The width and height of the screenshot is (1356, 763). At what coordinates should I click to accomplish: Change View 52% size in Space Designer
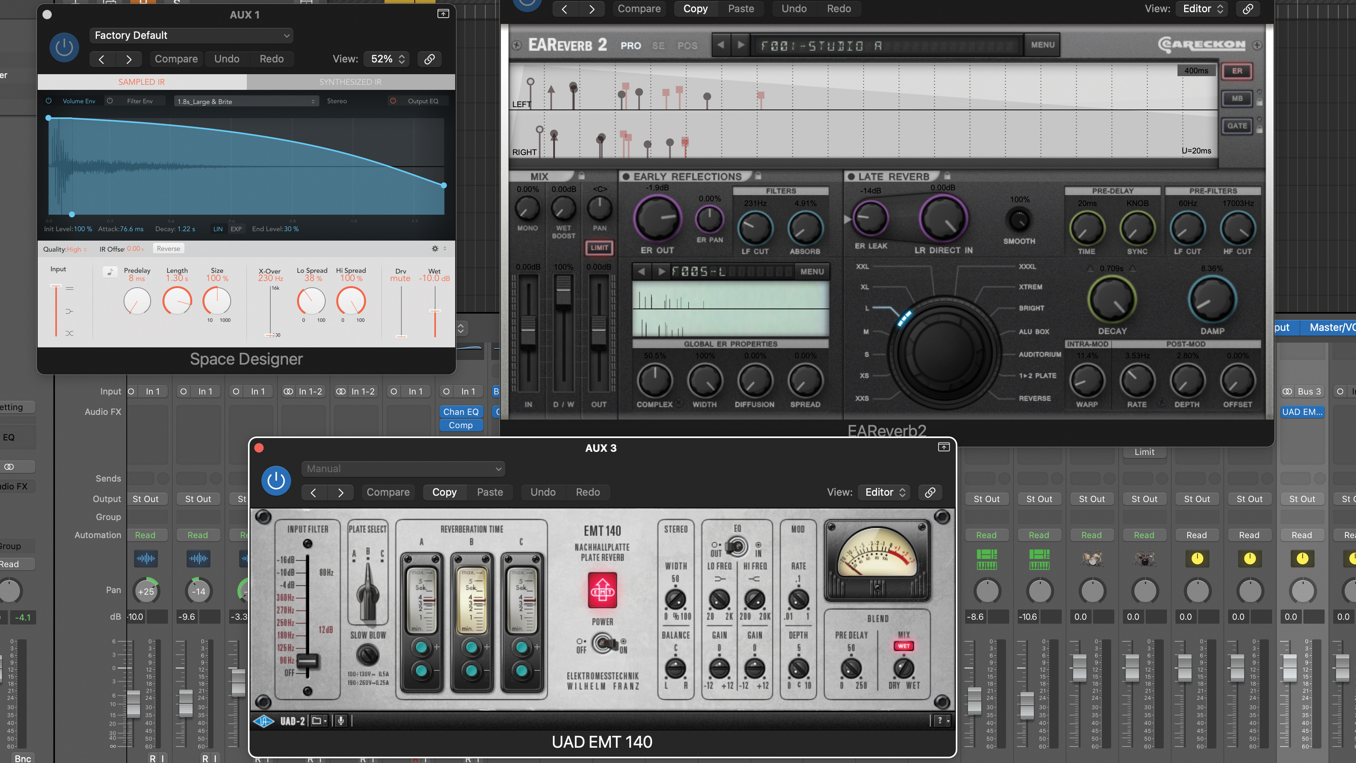[387, 59]
